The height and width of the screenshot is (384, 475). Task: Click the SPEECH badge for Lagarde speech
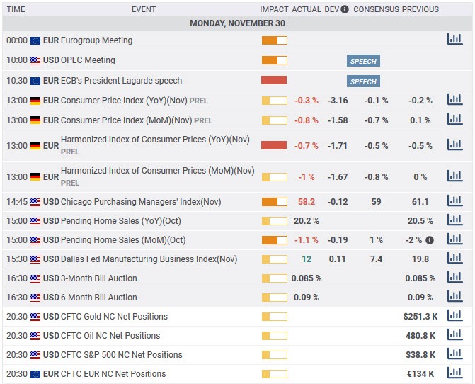click(x=363, y=81)
